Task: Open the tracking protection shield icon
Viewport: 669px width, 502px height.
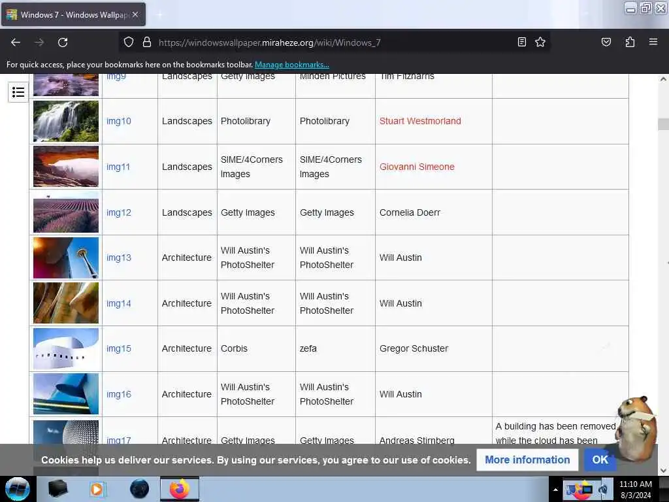Action: (x=129, y=42)
